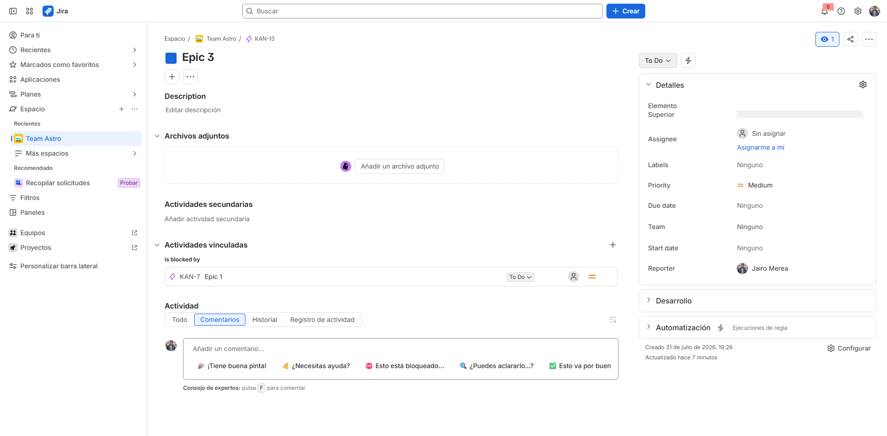
Task: Open the app switcher grid icon
Action: point(30,11)
